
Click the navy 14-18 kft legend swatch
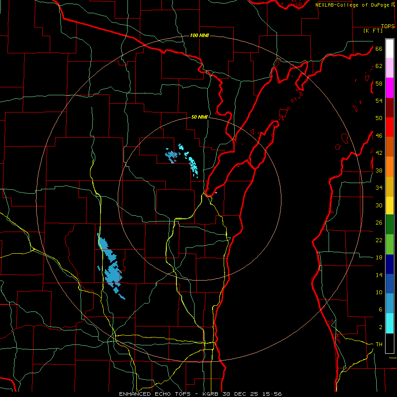coord(390,264)
